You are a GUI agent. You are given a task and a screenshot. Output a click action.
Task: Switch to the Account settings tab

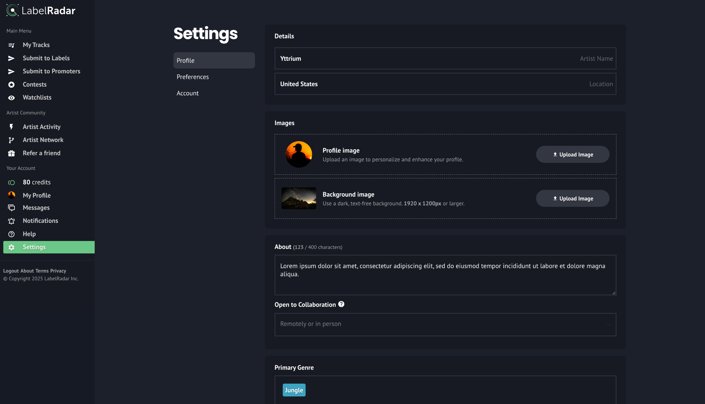(188, 93)
